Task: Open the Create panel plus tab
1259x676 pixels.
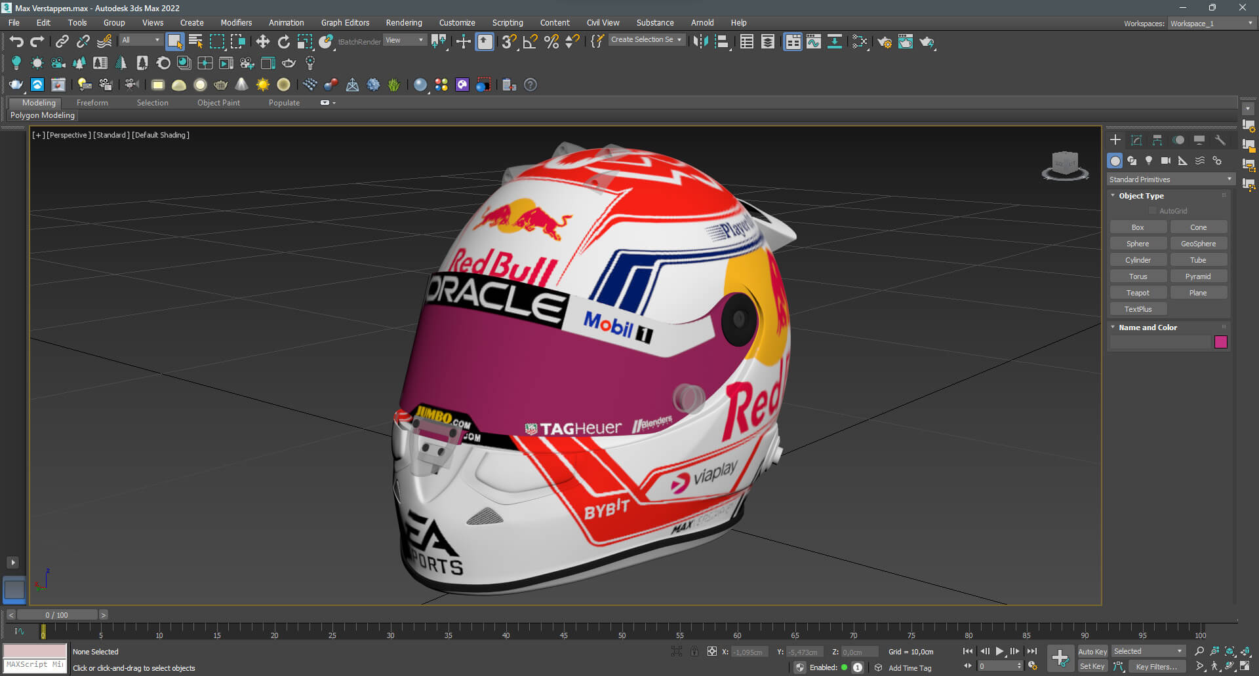Action: (x=1115, y=140)
